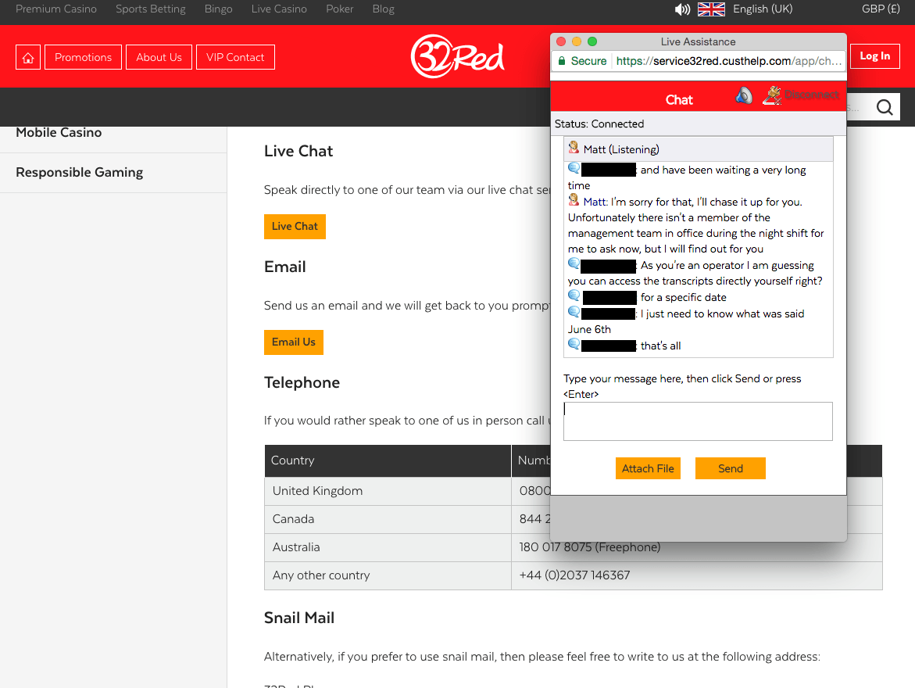This screenshot has height=688, width=915.
Task: Open Promotions page
Action: (83, 57)
